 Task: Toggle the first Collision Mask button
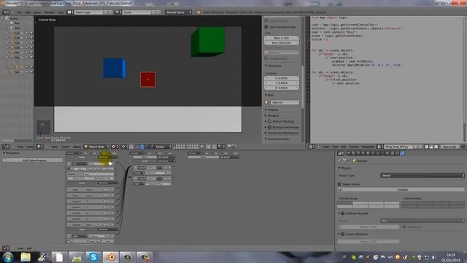tap(409, 203)
